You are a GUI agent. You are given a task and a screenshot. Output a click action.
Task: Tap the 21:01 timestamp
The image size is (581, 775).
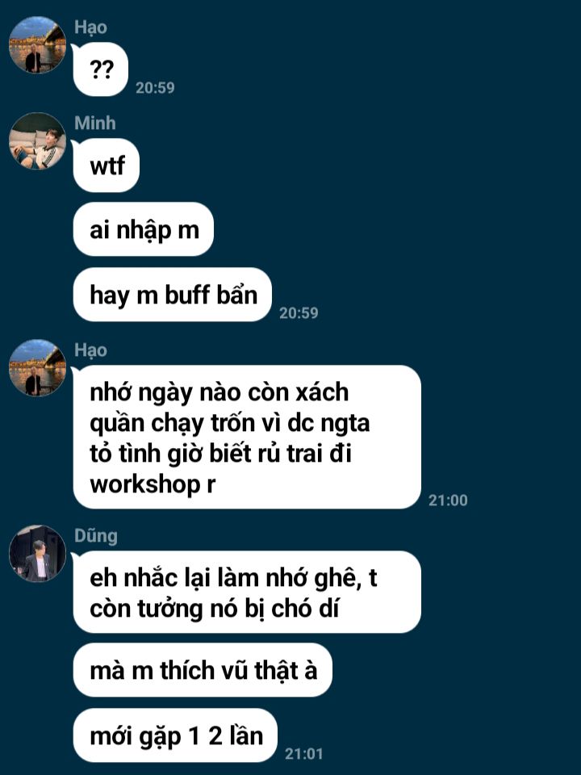tap(304, 754)
